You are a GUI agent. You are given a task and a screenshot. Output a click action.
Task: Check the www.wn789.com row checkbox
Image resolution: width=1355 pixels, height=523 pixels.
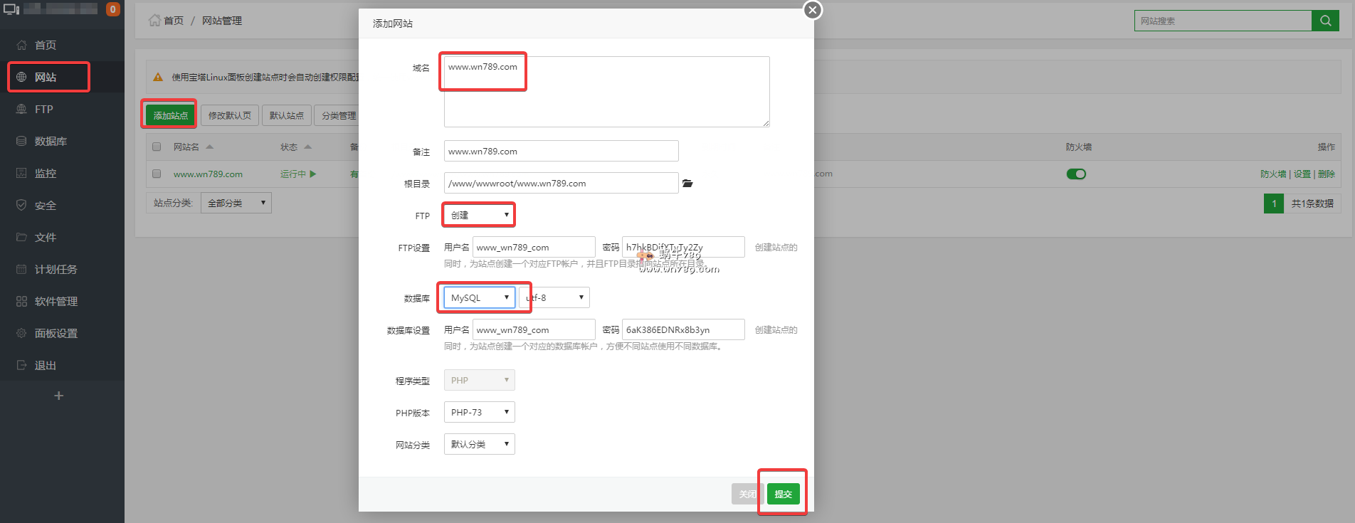click(157, 174)
